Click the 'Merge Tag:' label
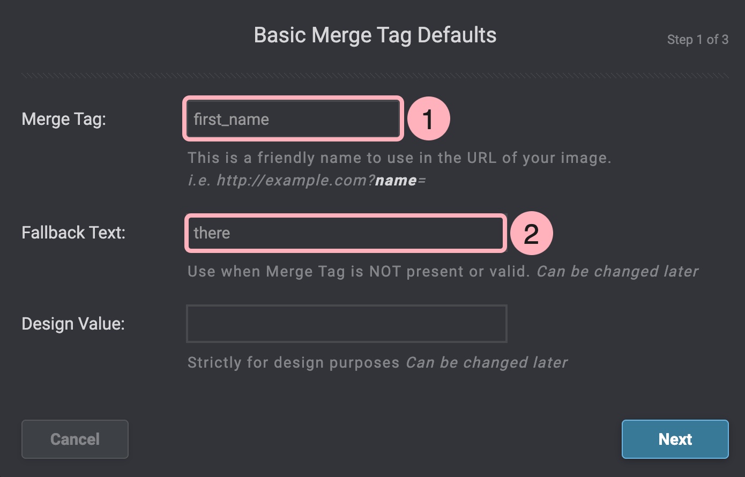The width and height of the screenshot is (745, 477). click(x=64, y=119)
